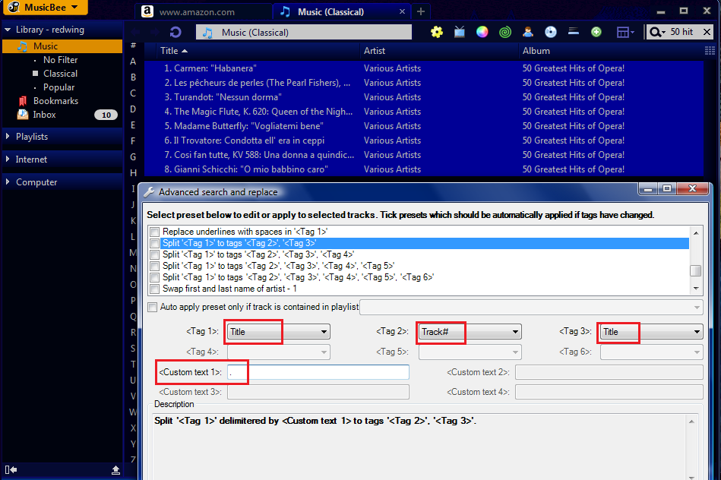The height and width of the screenshot is (480, 721).
Task: Select the Popular filter
Action: pos(59,87)
